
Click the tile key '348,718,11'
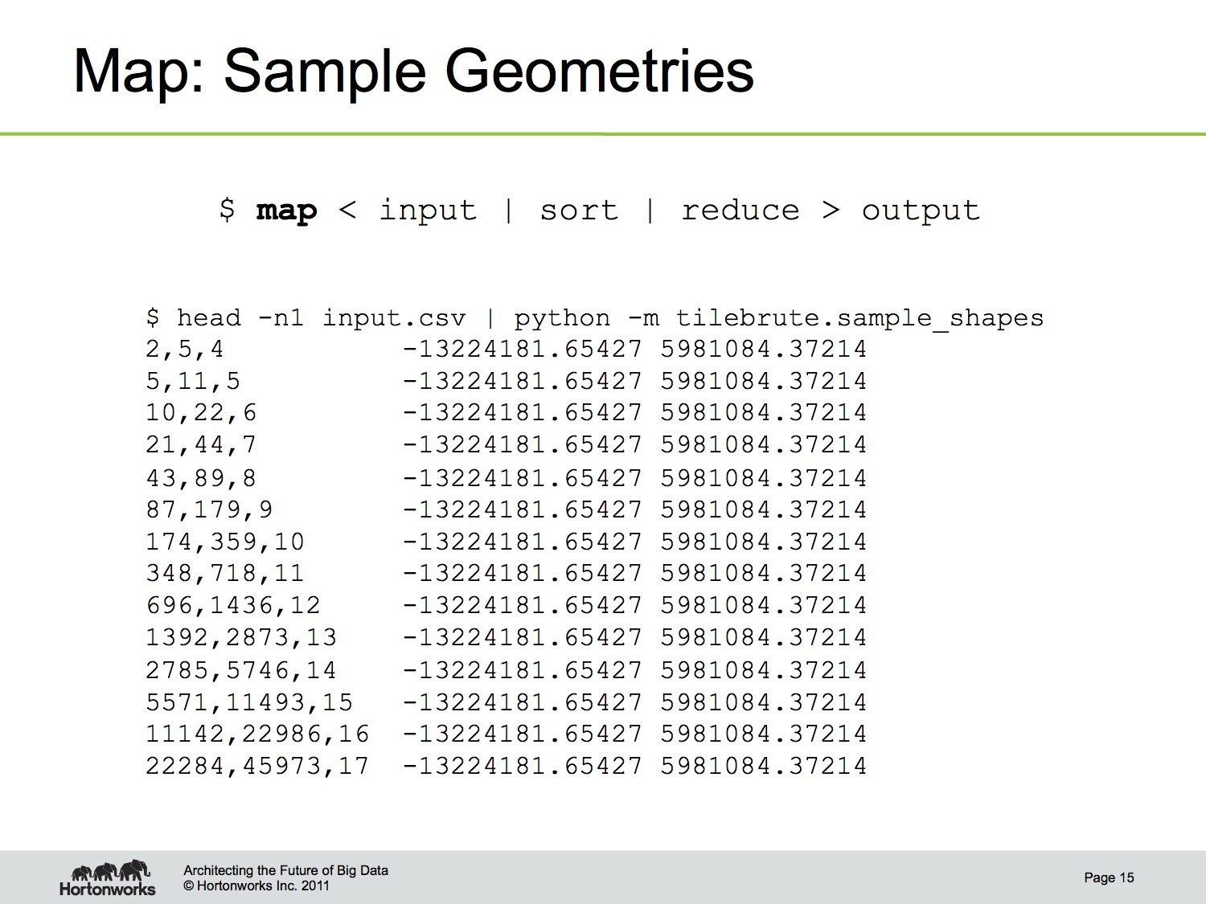[x=225, y=574]
